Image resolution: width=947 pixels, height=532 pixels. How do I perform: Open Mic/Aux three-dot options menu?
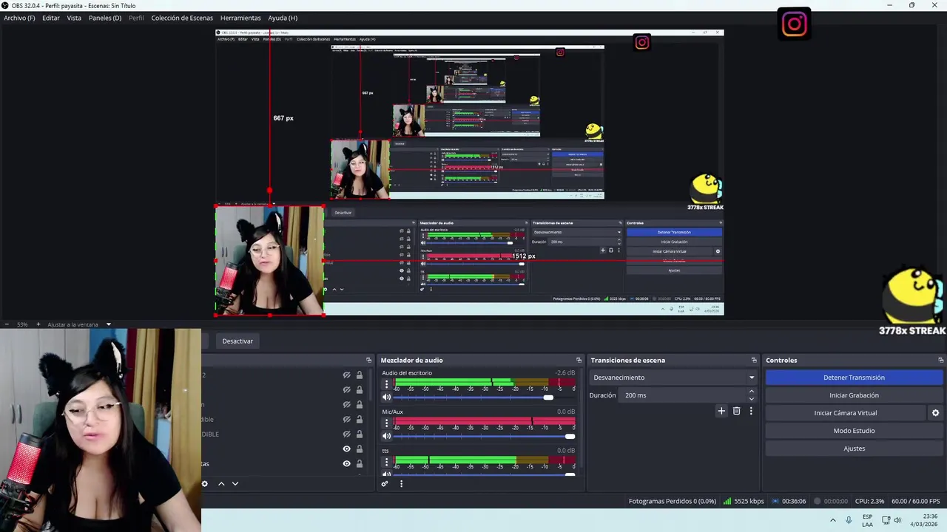click(x=386, y=423)
